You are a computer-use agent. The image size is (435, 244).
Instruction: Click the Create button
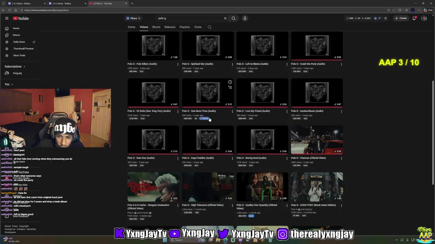pos(401,18)
